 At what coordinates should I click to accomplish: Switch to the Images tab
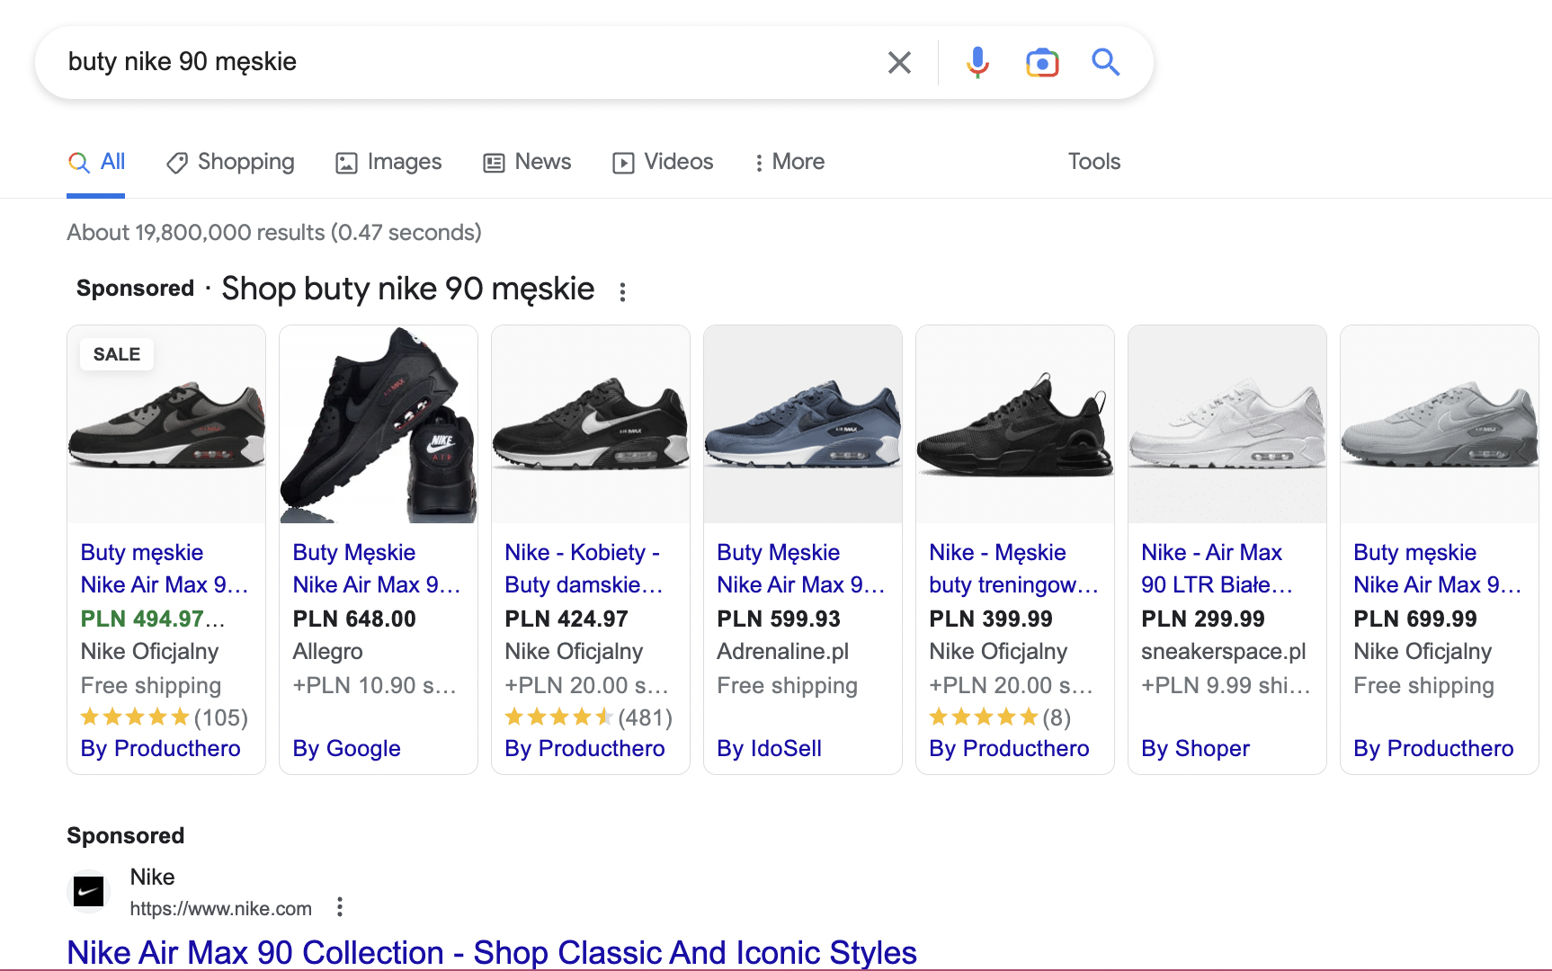pos(388,162)
